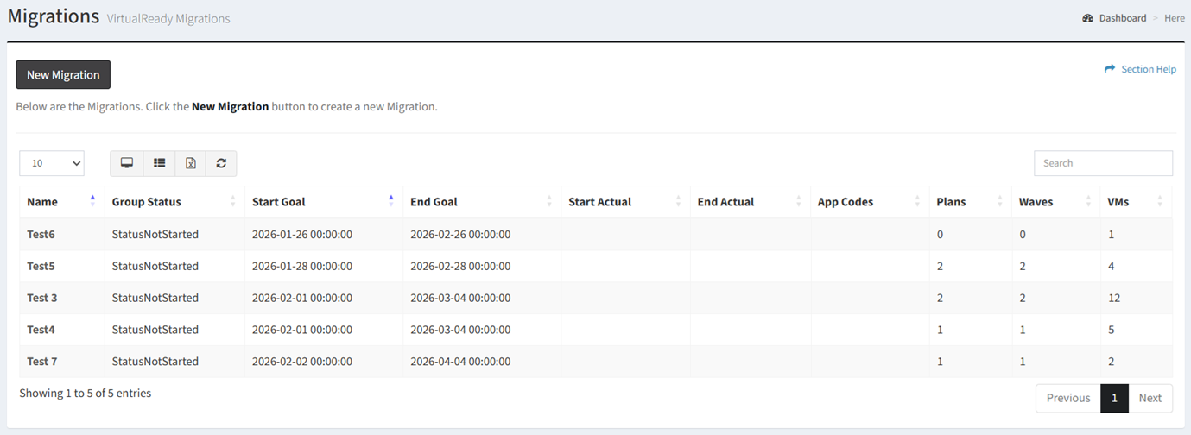Export table with Excel file icon
This screenshot has height=435, width=1191.
click(x=191, y=163)
